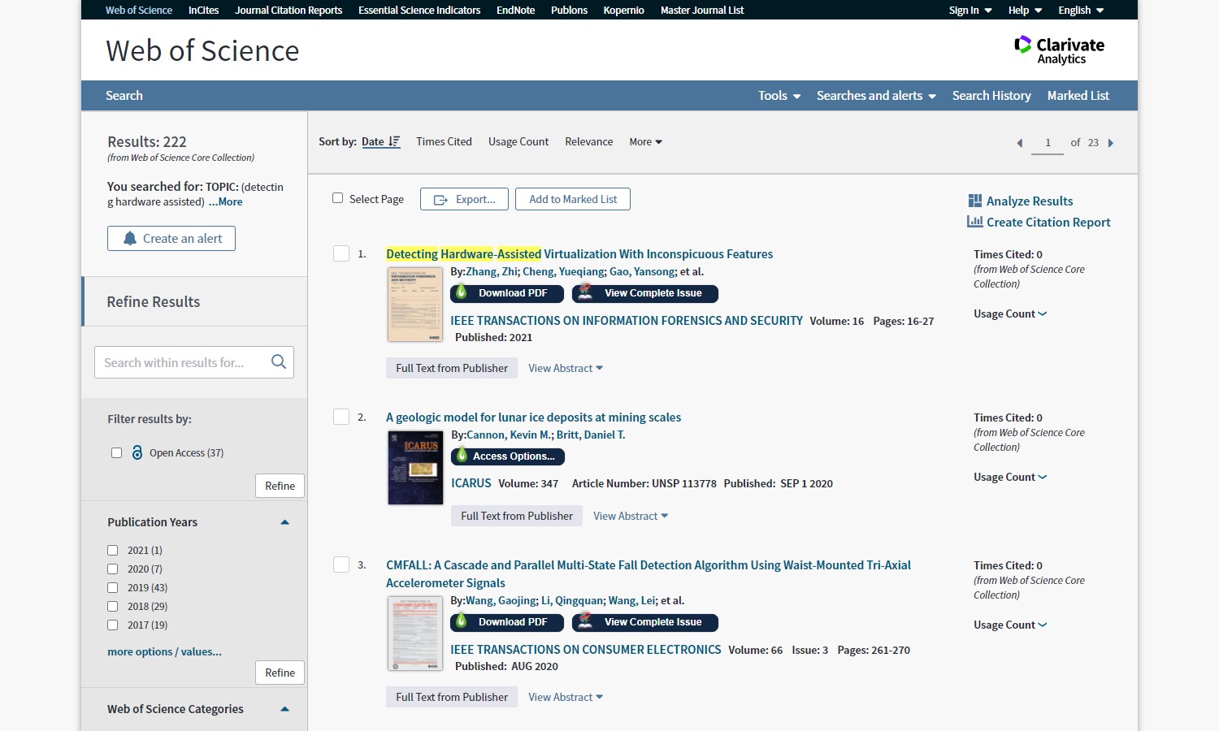The width and height of the screenshot is (1219, 731).
Task: Click Download PDF for result 1
Action: pos(507,293)
